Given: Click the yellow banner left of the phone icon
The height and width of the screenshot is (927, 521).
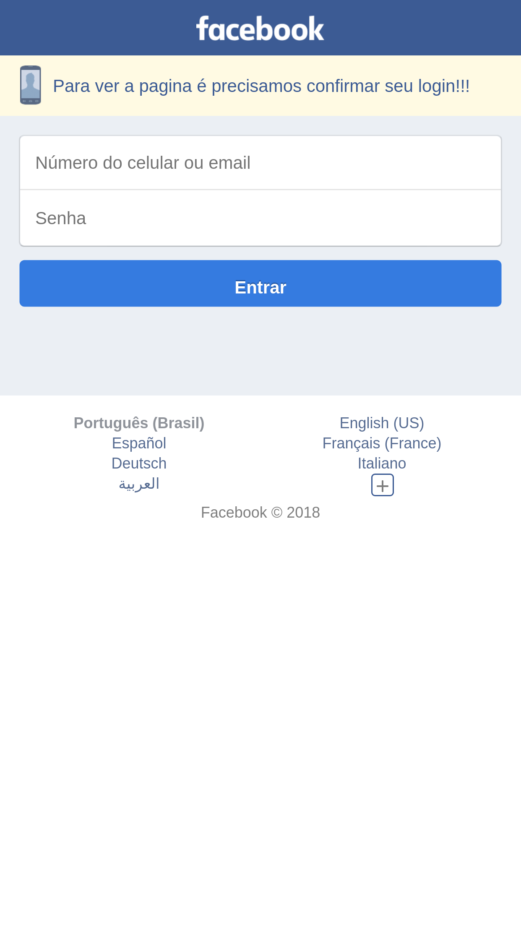Looking at the screenshot, I should click(x=9, y=86).
